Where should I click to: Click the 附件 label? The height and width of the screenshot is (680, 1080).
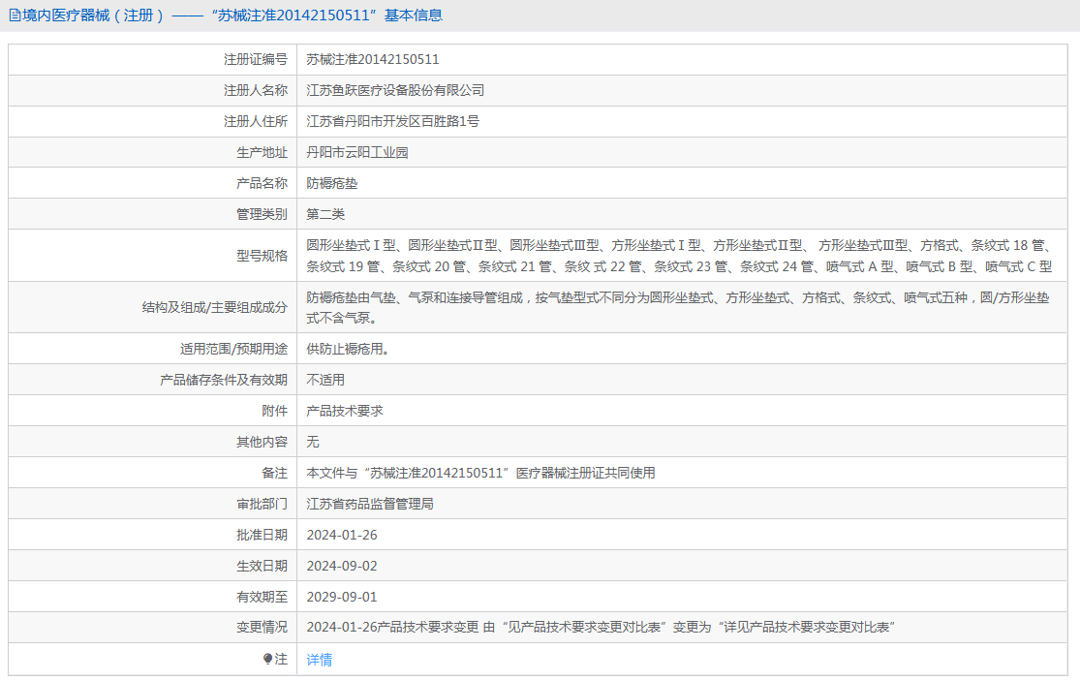click(x=275, y=411)
